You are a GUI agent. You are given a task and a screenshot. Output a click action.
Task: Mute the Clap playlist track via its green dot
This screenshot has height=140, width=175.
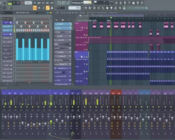pyautogui.click(x=87, y=71)
